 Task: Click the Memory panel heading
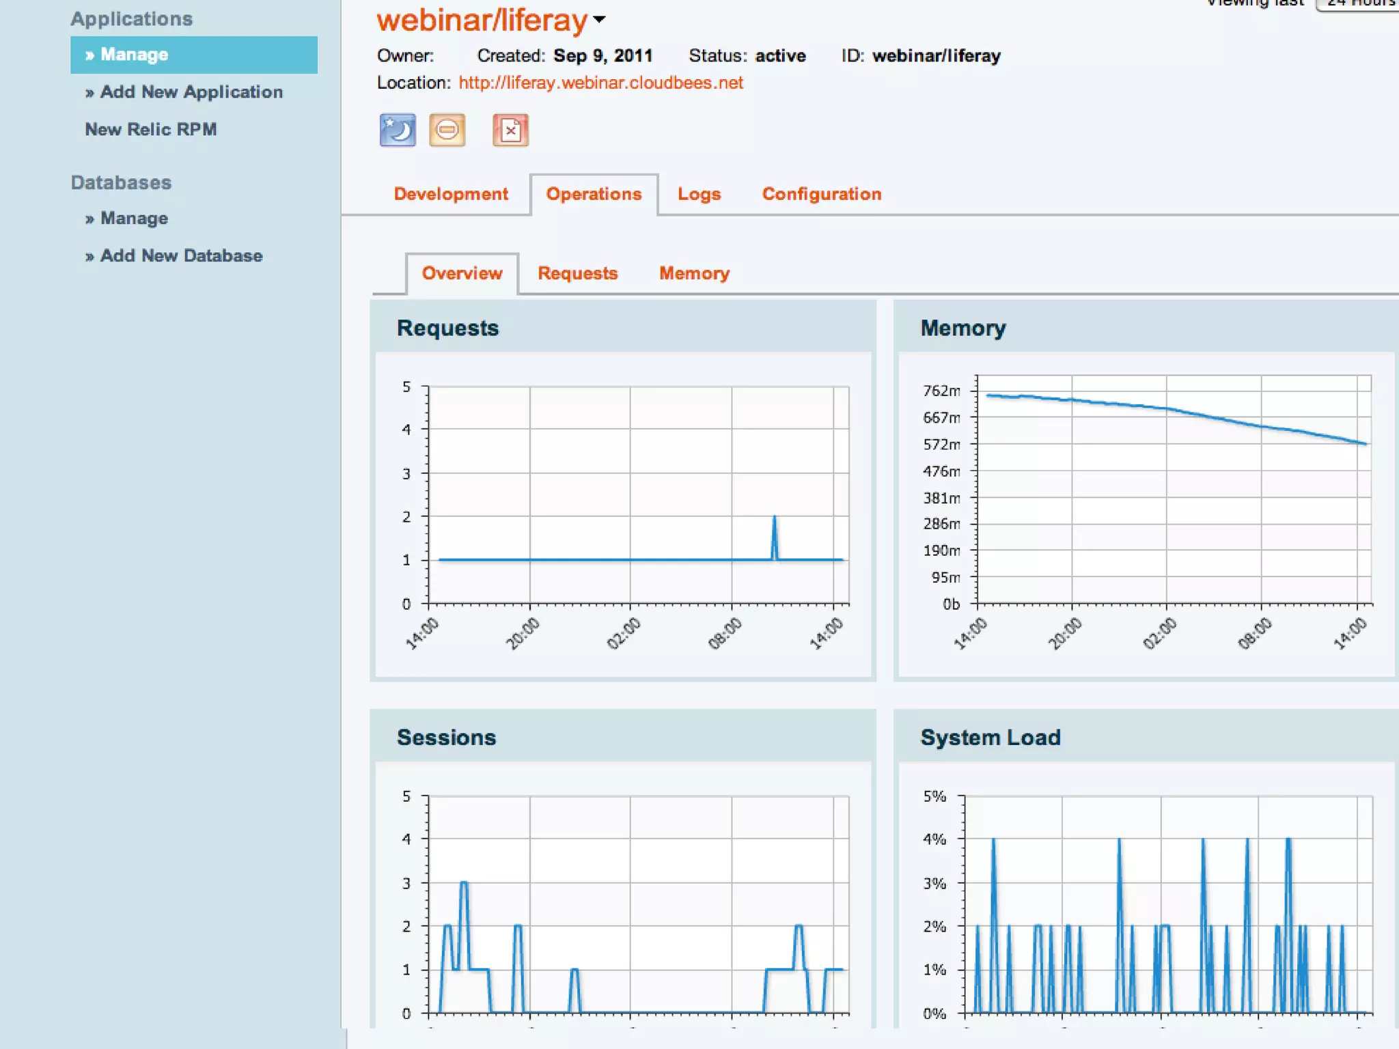tap(963, 328)
